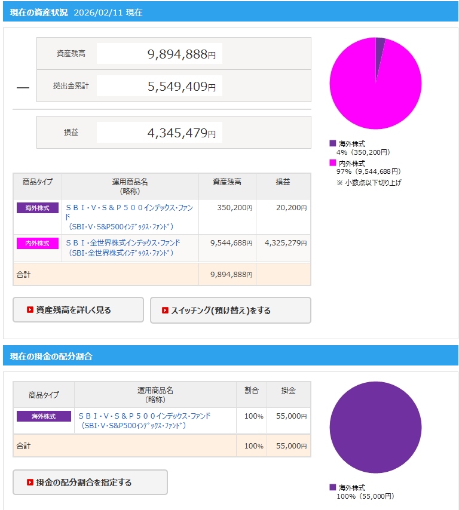Viewport: 459px width, 510px height.
Task: Click the solid purple contribution pie chart
Action: point(375,428)
